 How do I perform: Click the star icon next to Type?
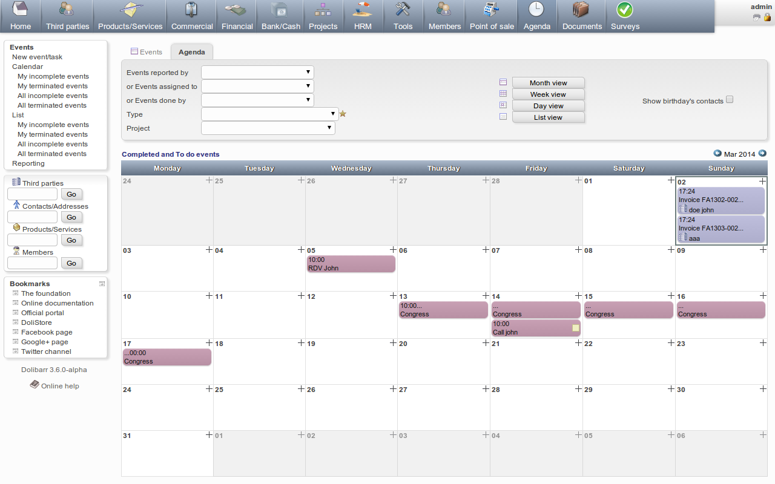[343, 114]
